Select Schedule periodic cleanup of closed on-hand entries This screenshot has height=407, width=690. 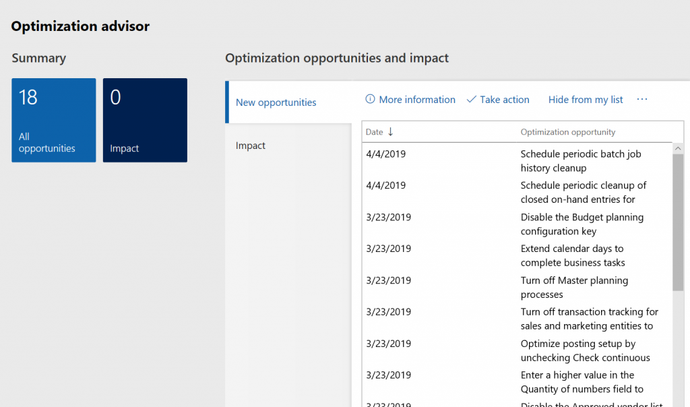click(x=583, y=192)
